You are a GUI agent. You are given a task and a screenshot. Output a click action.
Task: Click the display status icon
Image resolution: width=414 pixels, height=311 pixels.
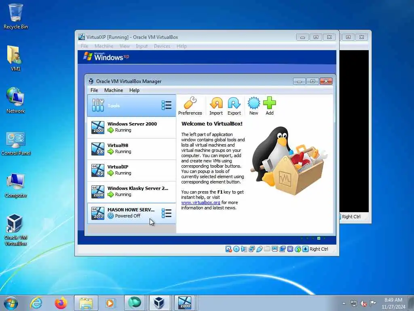coord(275,249)
